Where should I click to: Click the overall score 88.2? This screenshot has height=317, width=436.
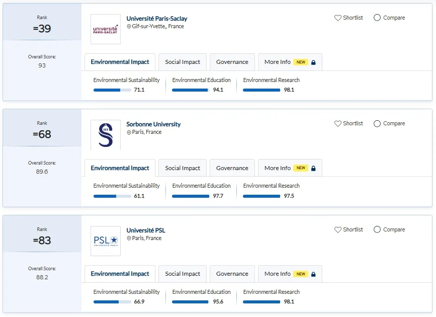tap(42, 277)
